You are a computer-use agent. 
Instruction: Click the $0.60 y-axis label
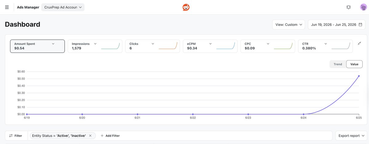(x=21, y=72)
